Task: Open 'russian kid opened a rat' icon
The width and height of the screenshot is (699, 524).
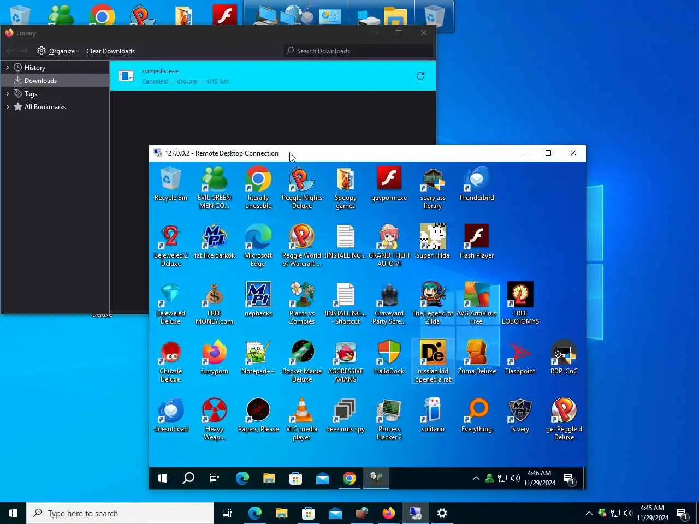Action: [x=433, y=361]
